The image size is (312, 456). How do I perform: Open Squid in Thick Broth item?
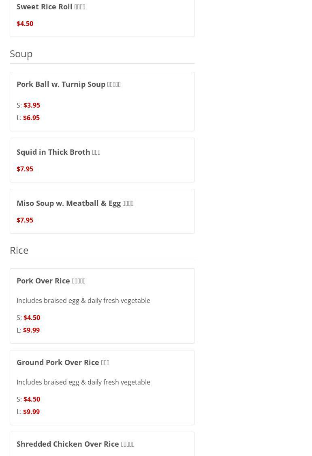tap(58, 152)
